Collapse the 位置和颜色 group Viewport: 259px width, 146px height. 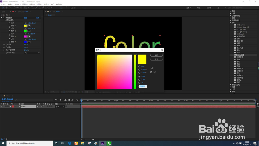click(x=4, y=20)
